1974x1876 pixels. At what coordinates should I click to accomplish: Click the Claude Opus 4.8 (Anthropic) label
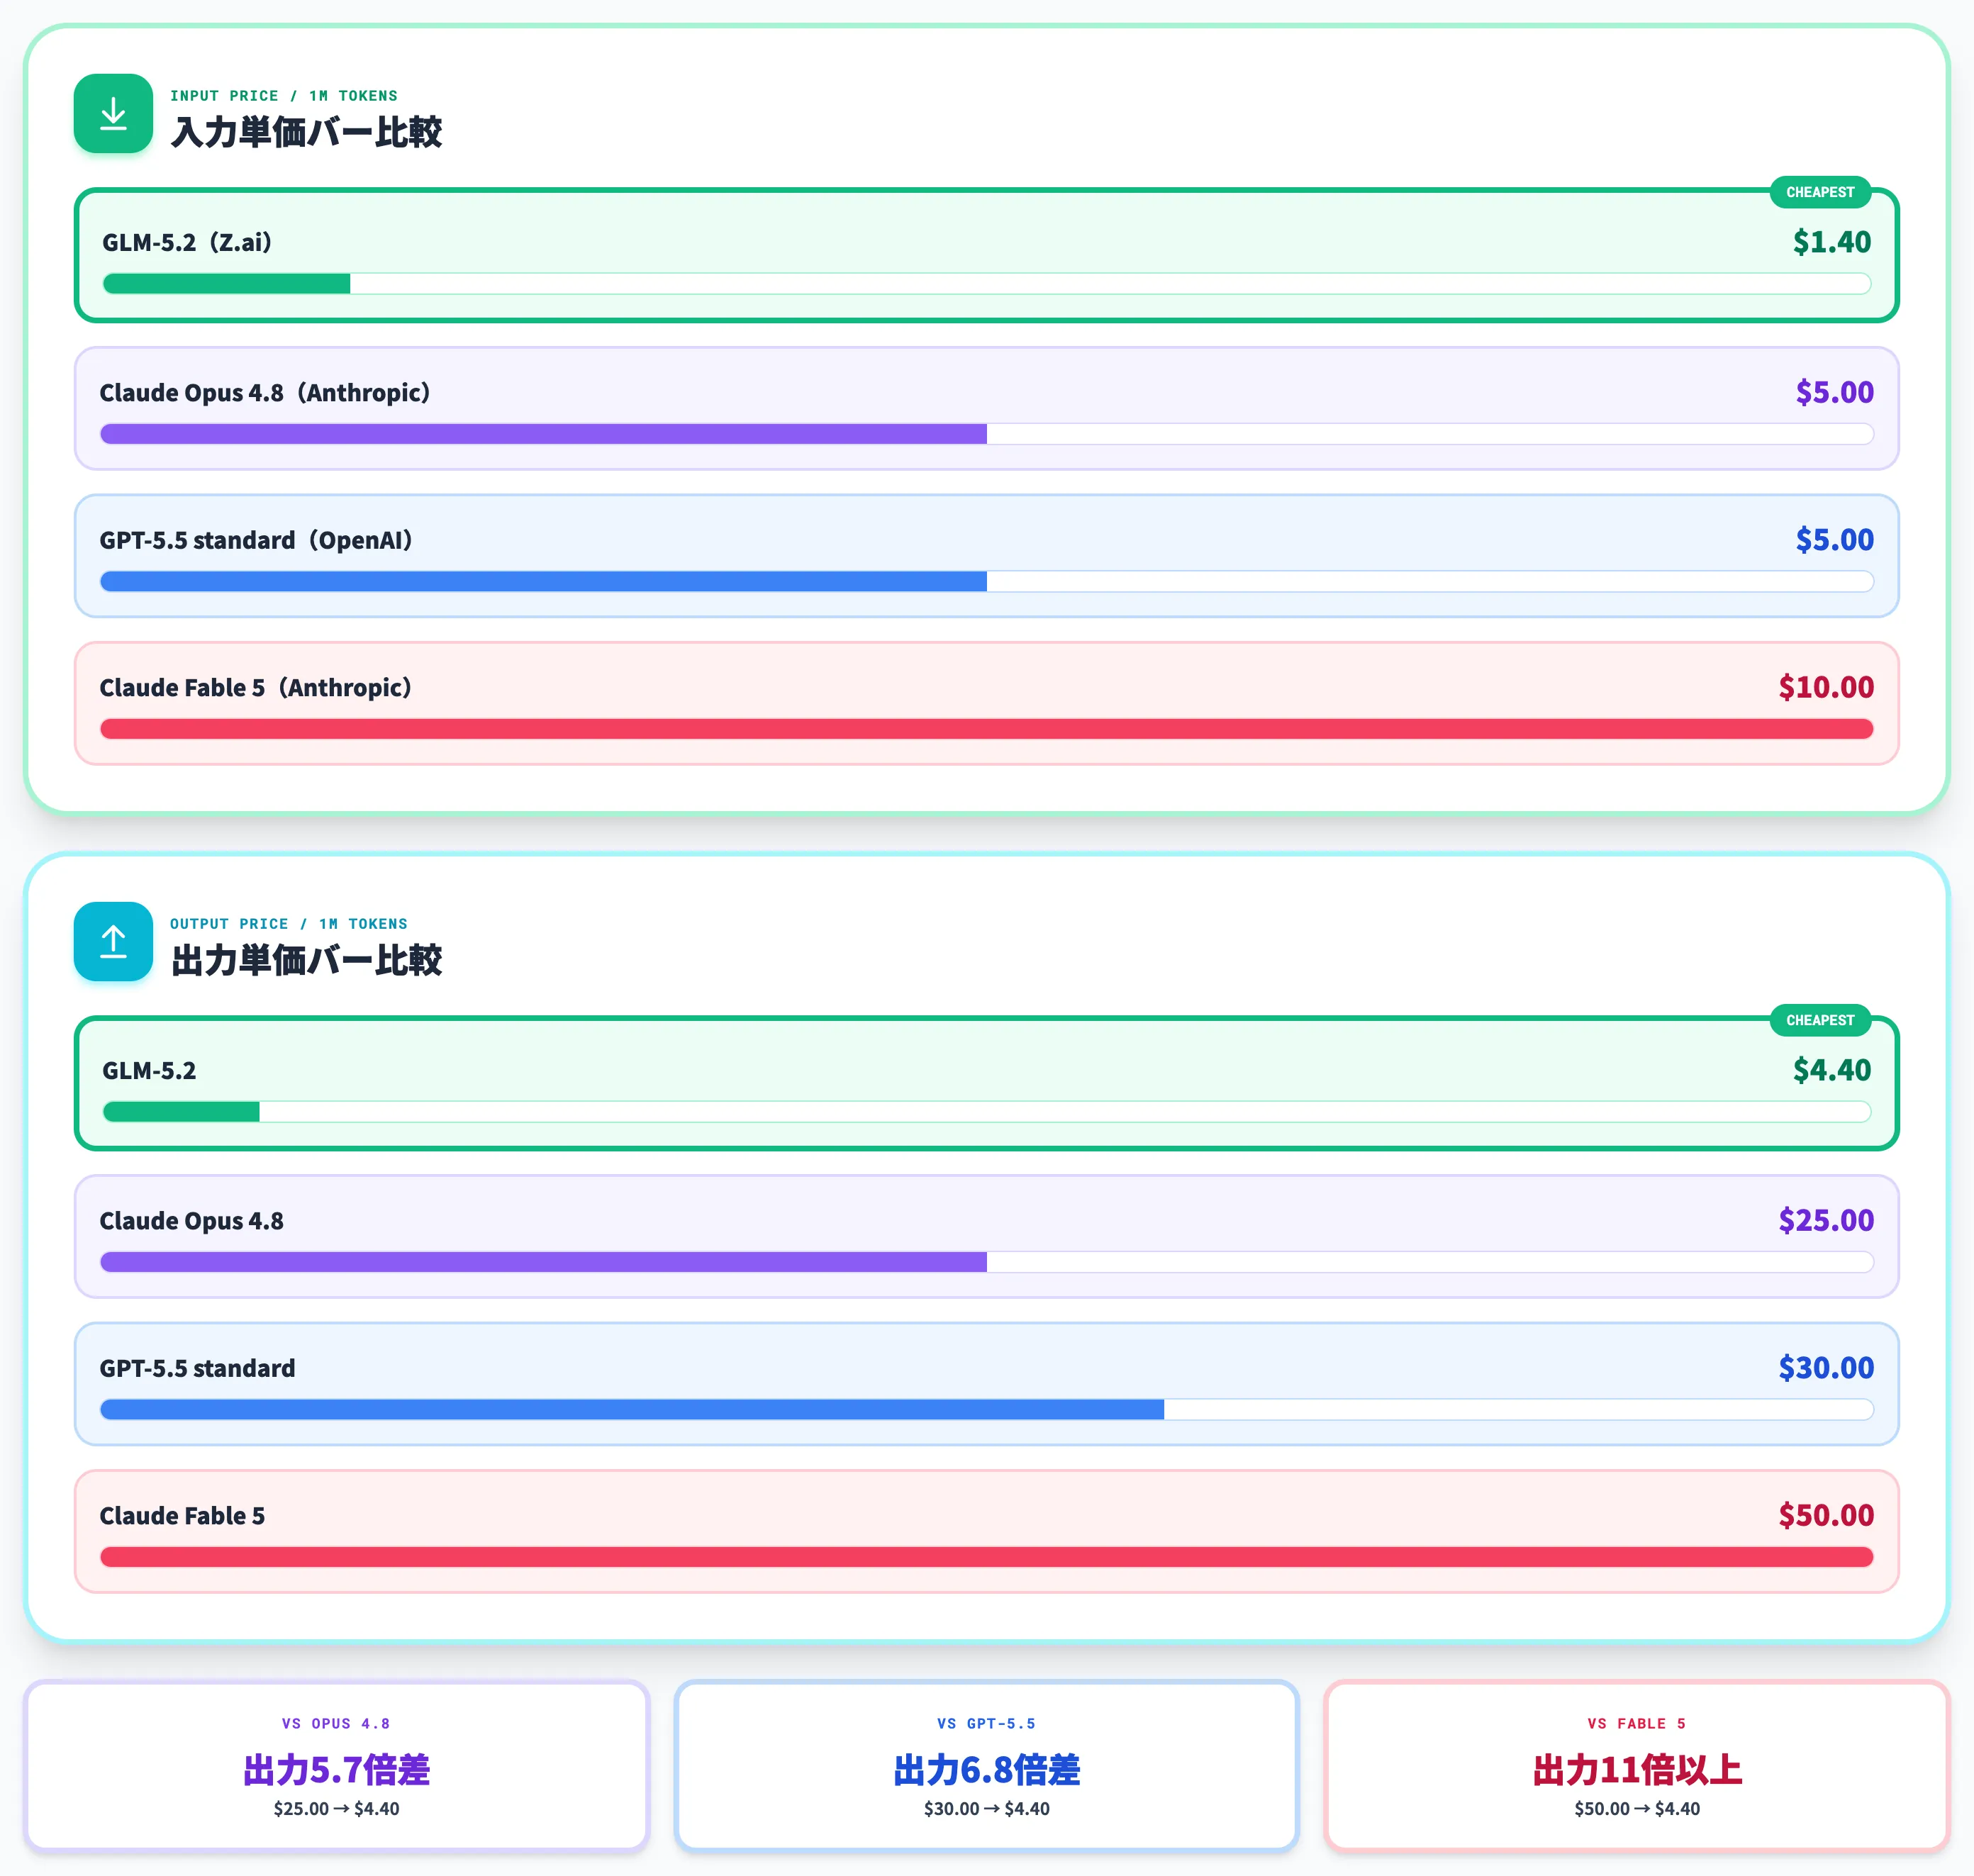click(265, 393)
